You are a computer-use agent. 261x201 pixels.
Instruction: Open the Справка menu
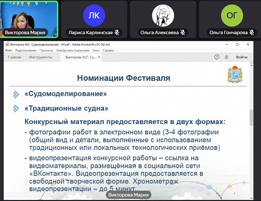tap(108, 50)
